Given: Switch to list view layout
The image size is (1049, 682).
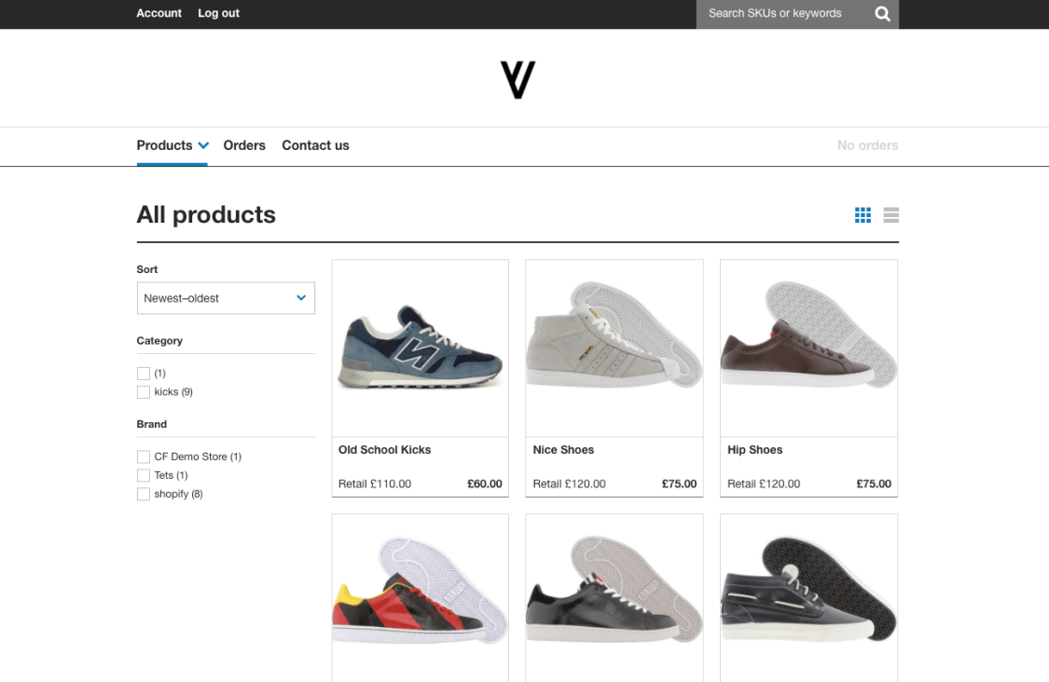Looking at the screenshot, I should point(890,214).
